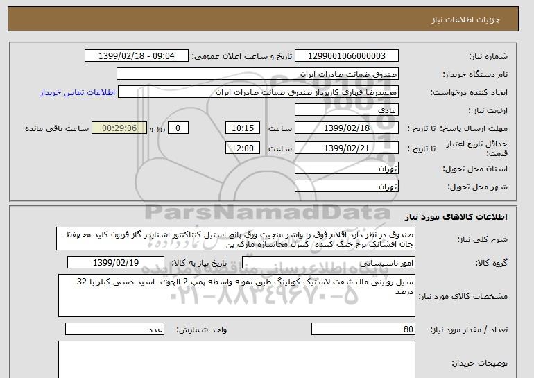Click the buyer notes text area توضیحات خریدار

point(236,359)
